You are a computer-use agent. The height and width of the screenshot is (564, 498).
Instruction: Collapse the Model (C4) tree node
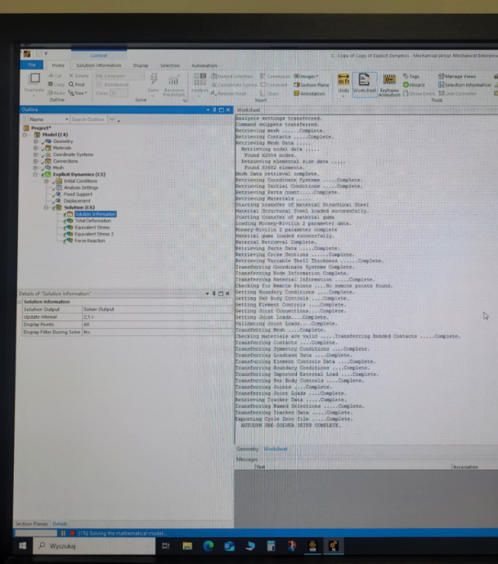[25, 135]
